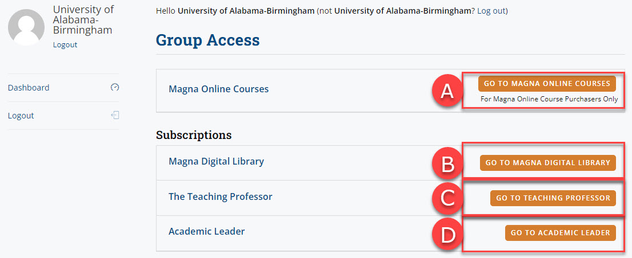This screenshot has width=632, height=258.
Task: Click the Academic Leader subscription title
Action: (206, 231)
